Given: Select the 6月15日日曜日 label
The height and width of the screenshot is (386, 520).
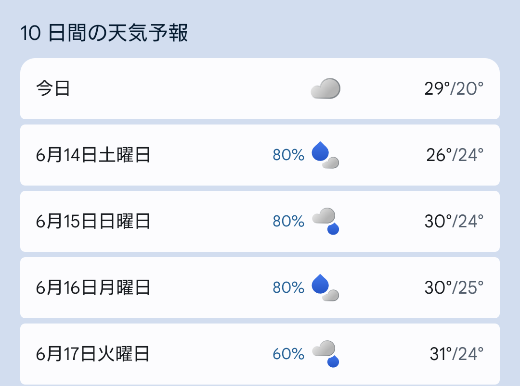Looking at the screenshot, I should 93,222.
